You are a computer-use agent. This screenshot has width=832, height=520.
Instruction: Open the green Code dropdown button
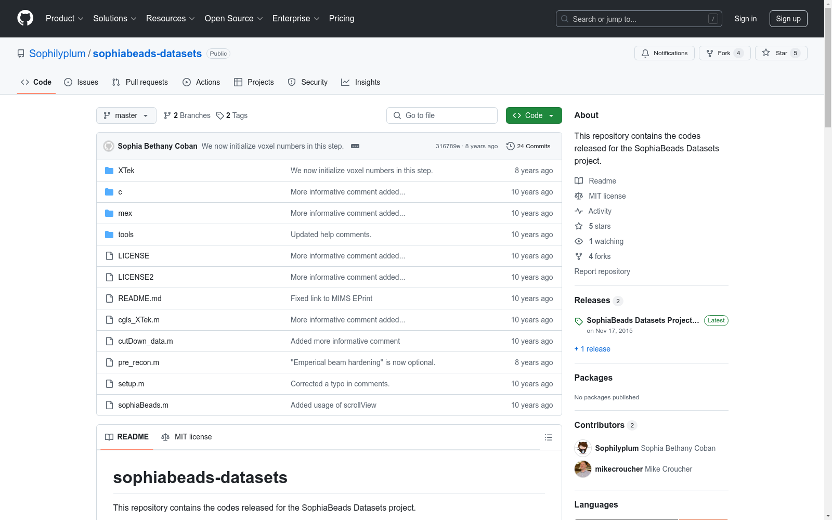[x=534, y=115]
